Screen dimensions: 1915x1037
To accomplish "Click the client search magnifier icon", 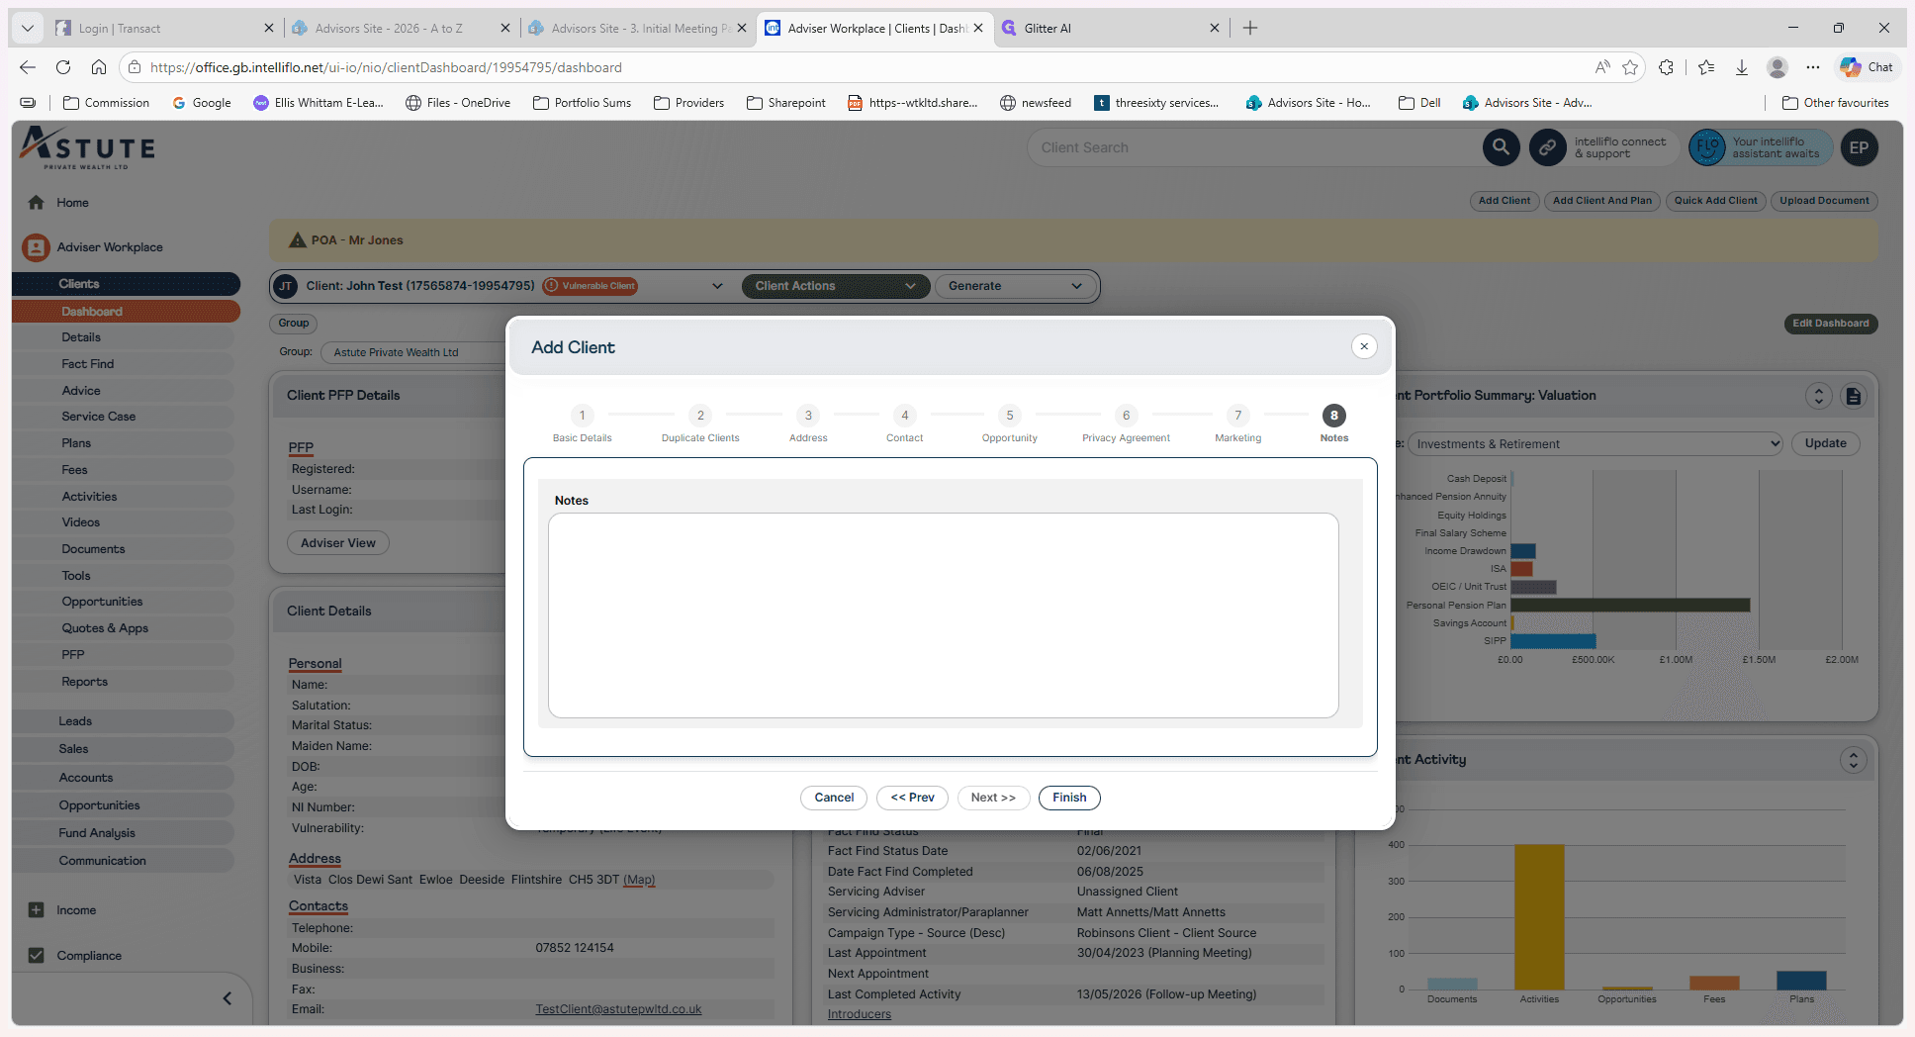I will coord(1501,147).
